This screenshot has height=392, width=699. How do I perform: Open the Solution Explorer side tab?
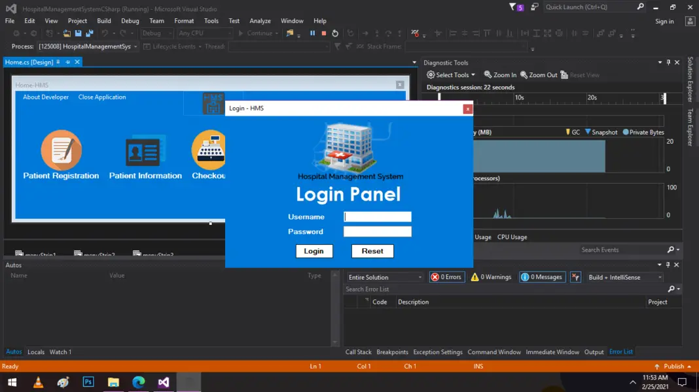[x=690, y=80]
